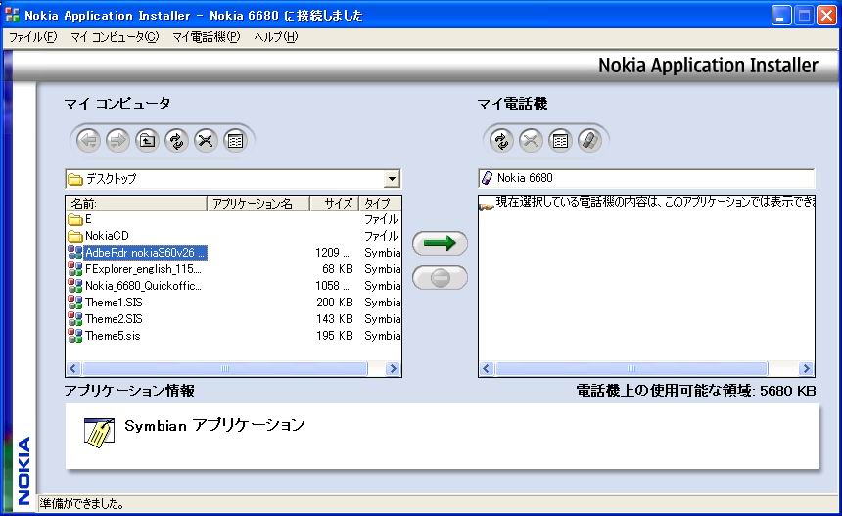The image size is (842, 516).
Task: Select FExplorer_english_115 file
Action: pyautogui.click(x=143, y=269)
